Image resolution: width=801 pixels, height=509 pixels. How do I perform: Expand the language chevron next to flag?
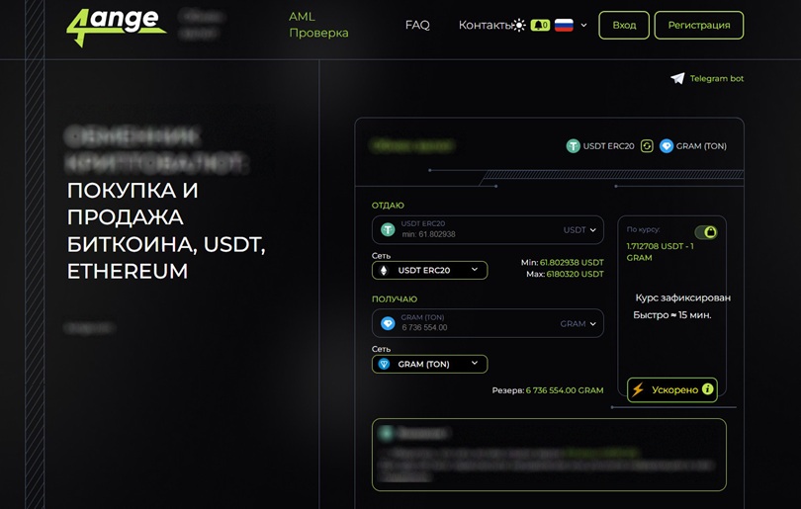click(x=583, y=25)
